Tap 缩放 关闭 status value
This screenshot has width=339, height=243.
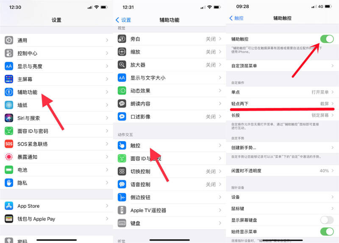[x=211, y=52]
